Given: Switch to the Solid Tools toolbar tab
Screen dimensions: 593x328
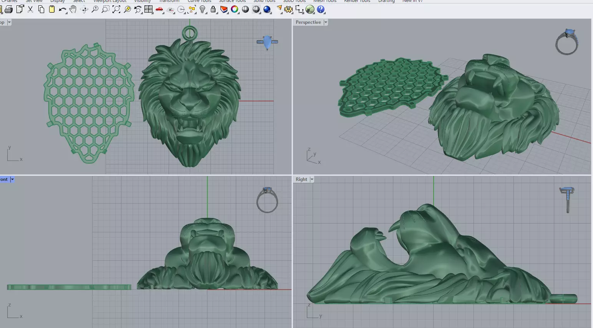Looking at the screenshot, I should [264, 1].
